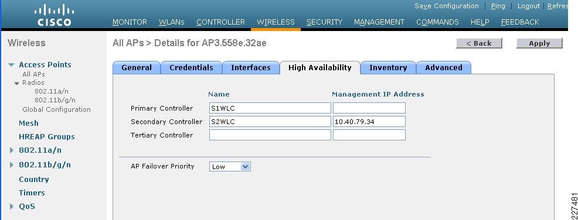Screen dimensions: 578x220
Task: Select the Inventory tab
Action: click(x=388, y=68)
